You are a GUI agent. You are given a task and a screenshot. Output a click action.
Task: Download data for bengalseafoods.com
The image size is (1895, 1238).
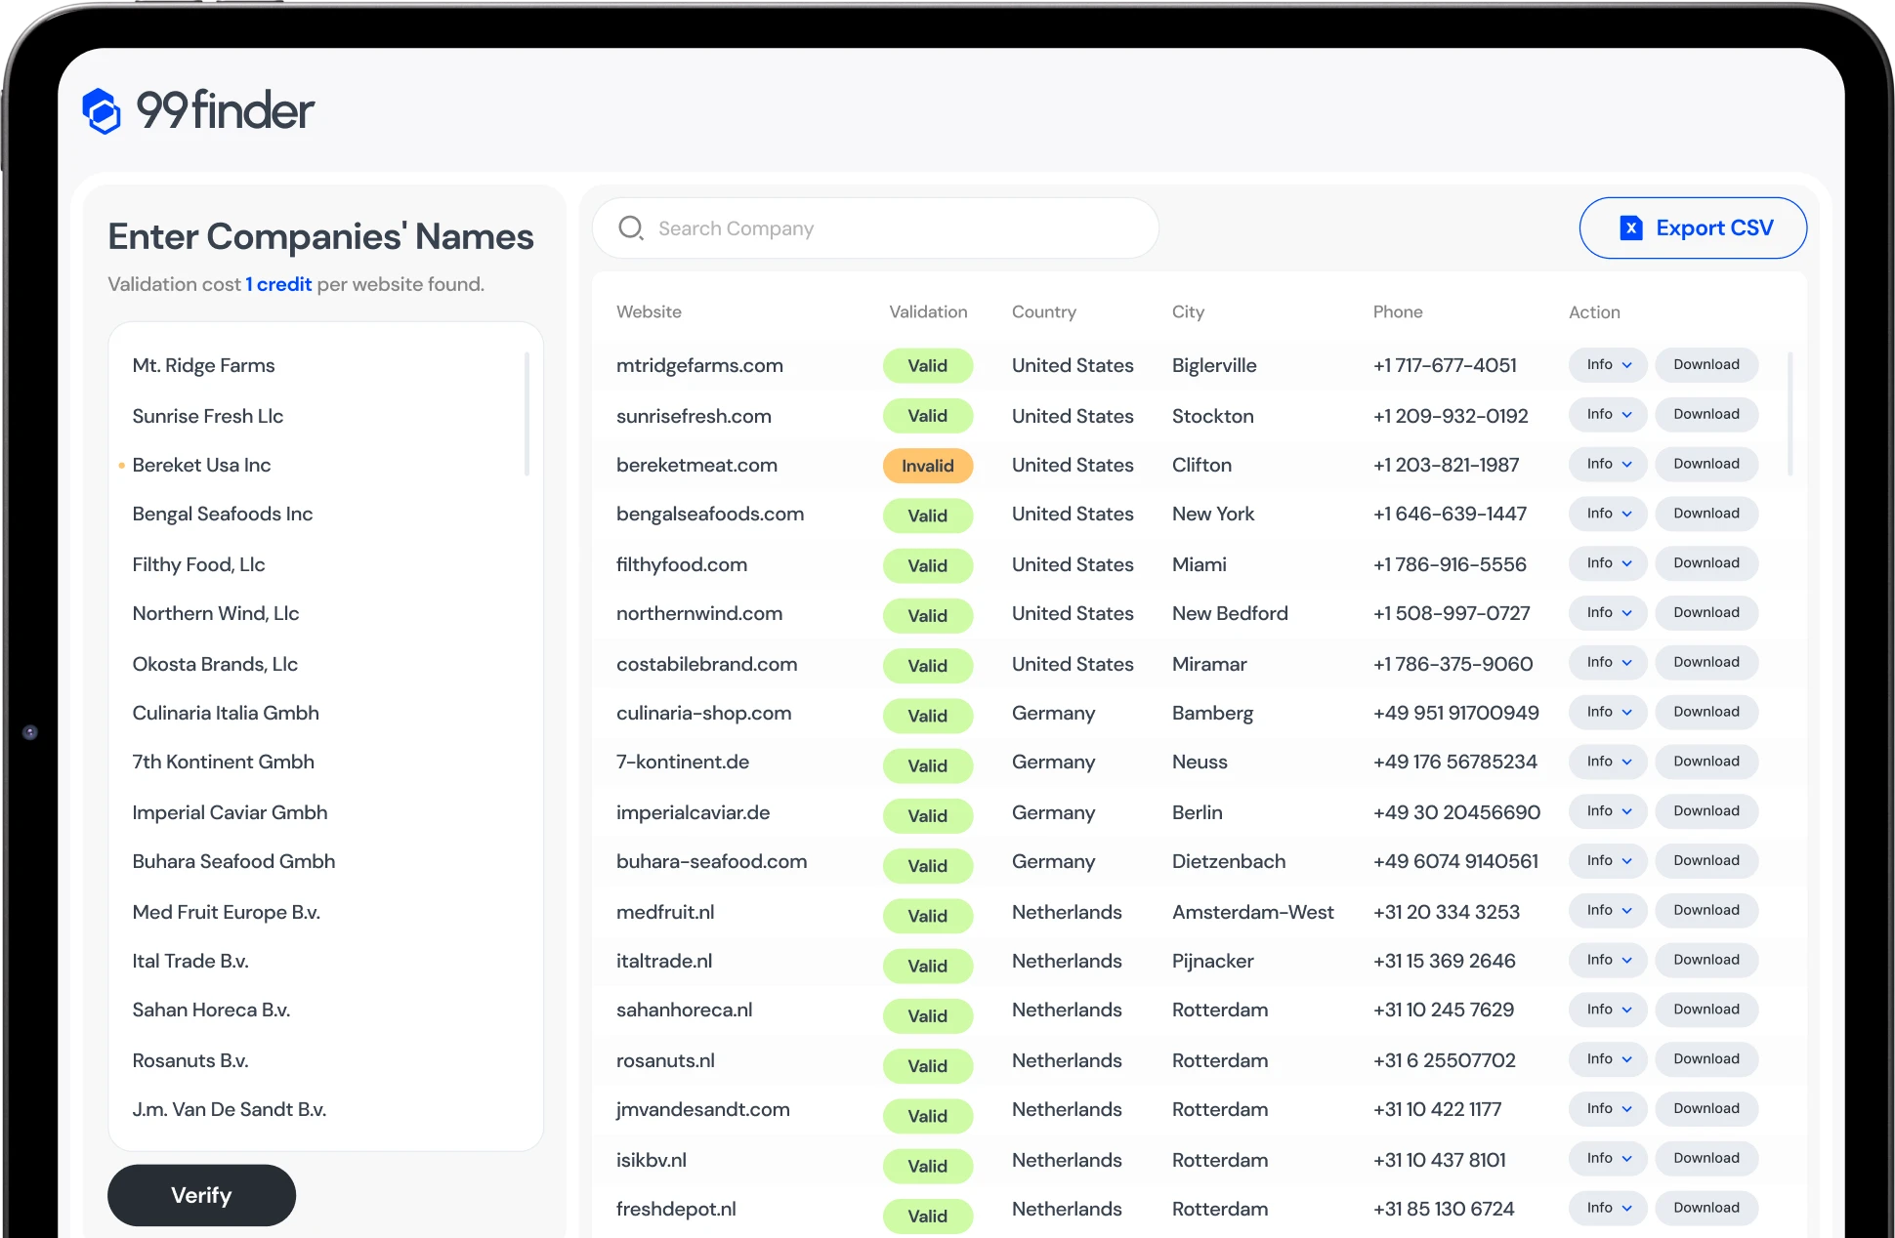(1705, 514)
